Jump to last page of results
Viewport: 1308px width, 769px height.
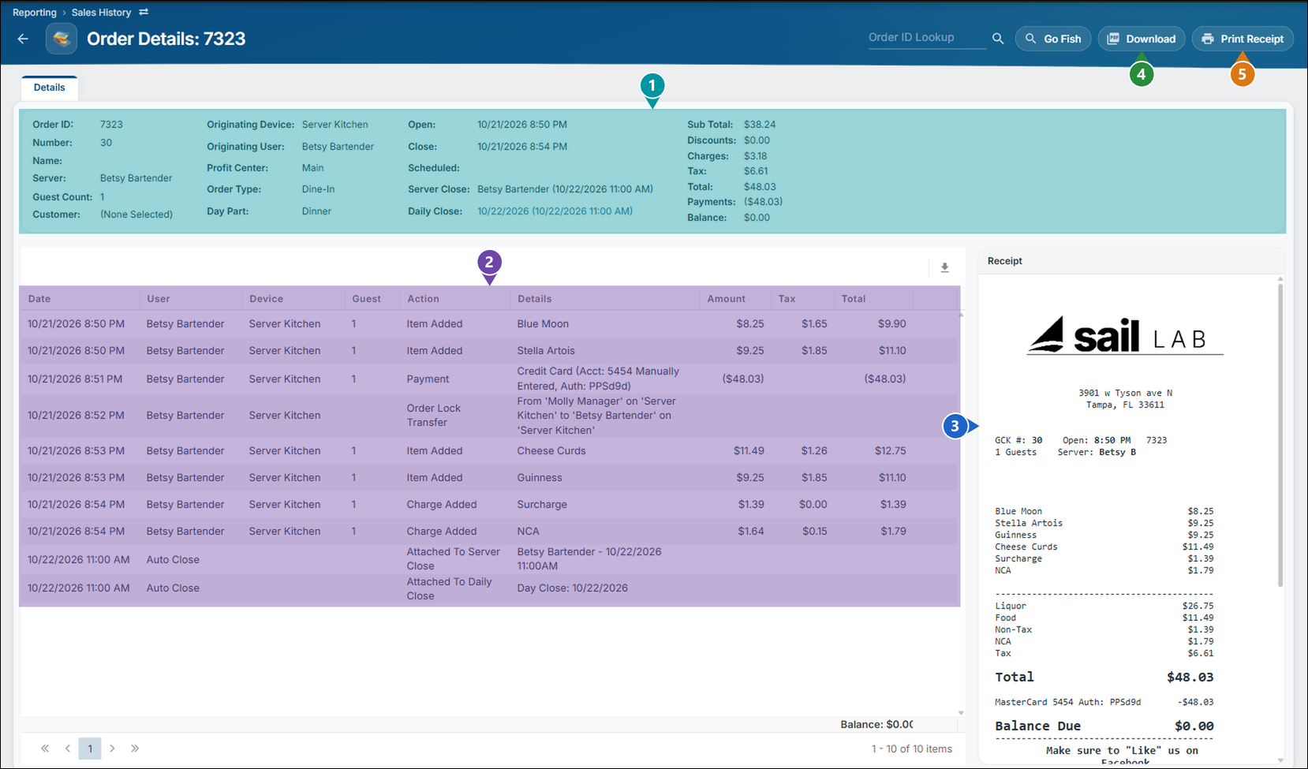pos(135,748)
